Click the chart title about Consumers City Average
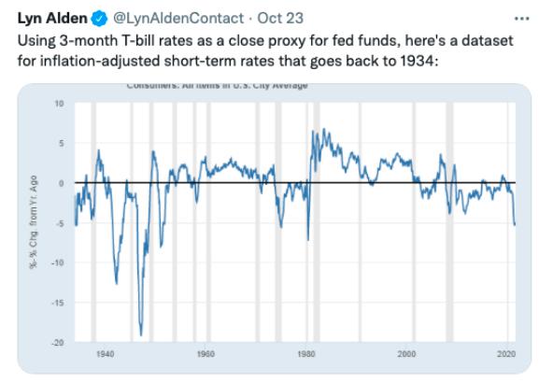 tap(217, 86)
